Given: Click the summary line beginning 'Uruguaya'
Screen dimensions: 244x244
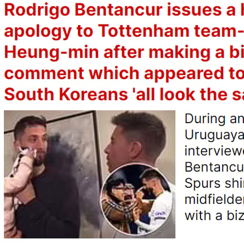Looking at the screenshot, I should pyautogui.click(x=214, y=135).
